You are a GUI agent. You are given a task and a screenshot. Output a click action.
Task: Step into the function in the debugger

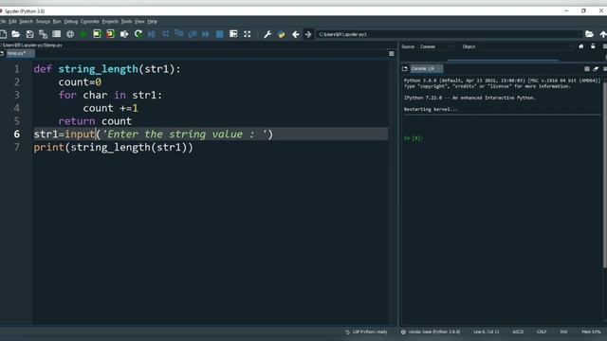179,34
